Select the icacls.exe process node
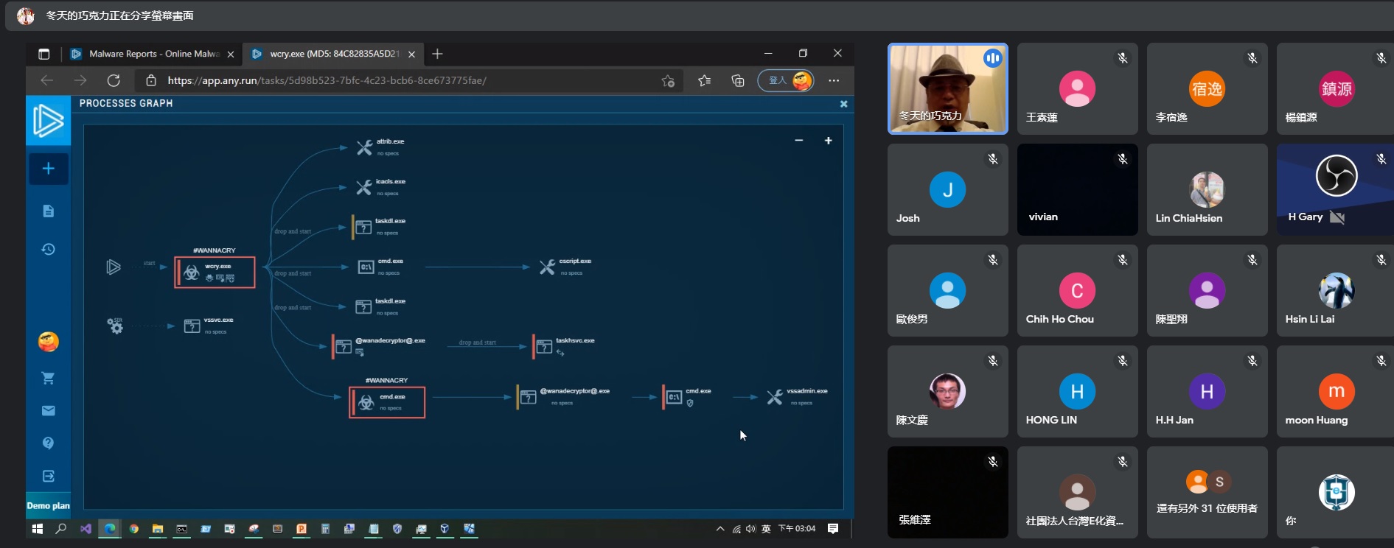This screenshot has width=1394, height=548. pos(381,187)
